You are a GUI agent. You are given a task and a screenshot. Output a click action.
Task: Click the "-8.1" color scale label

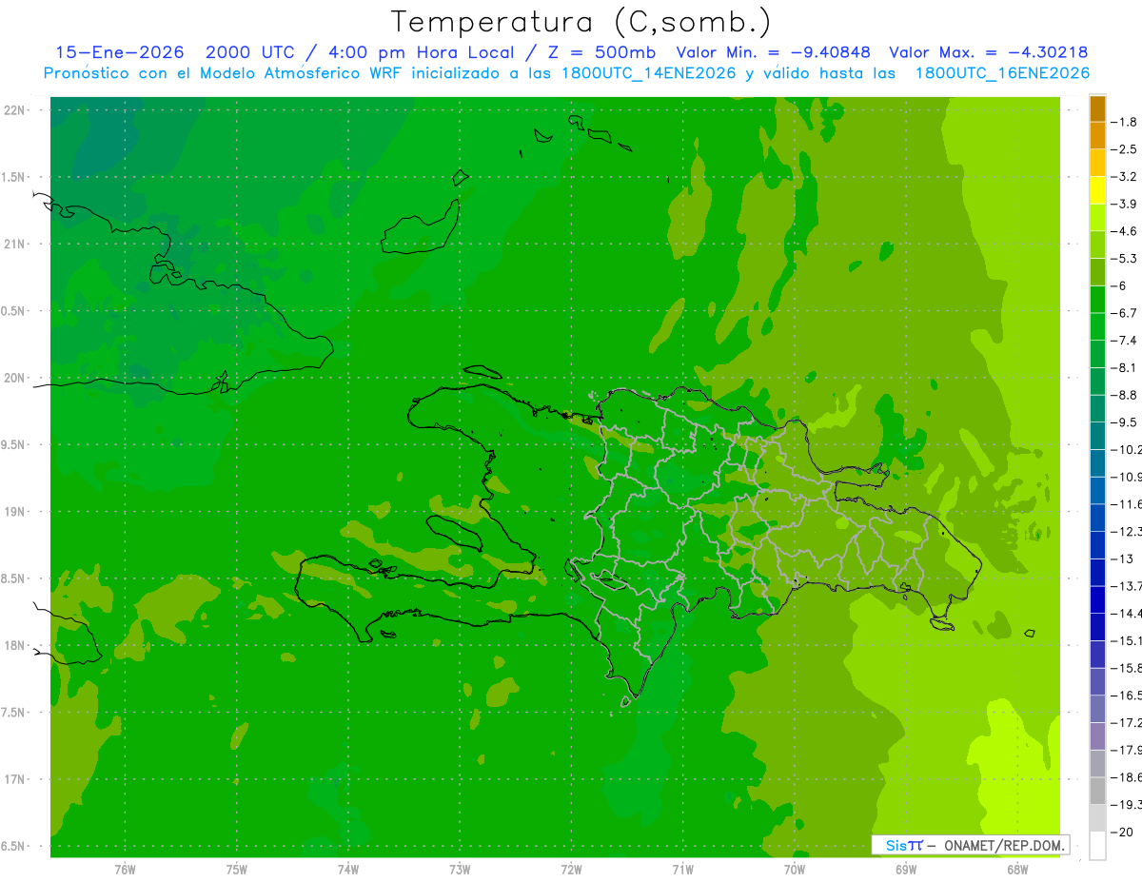pyautogui.click(x=1124, y=367)
